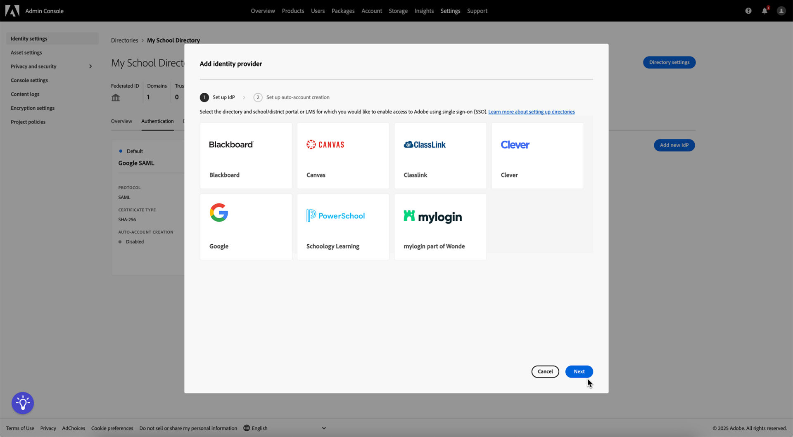Open the Packages menu
This screenshot has width=793, height=437.
343,11
